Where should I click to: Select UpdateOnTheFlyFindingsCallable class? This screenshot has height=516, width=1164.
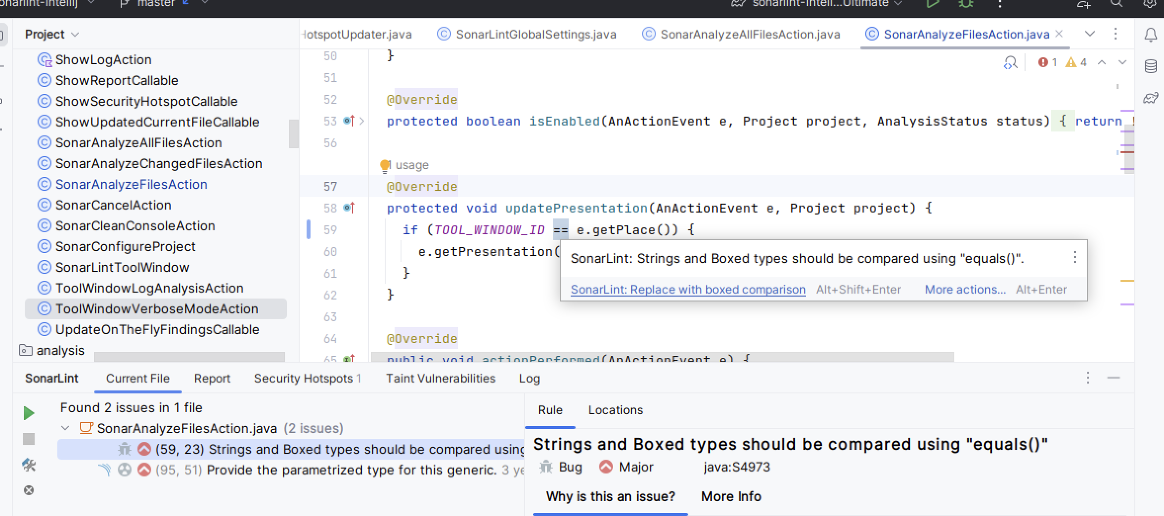[157, 330]
